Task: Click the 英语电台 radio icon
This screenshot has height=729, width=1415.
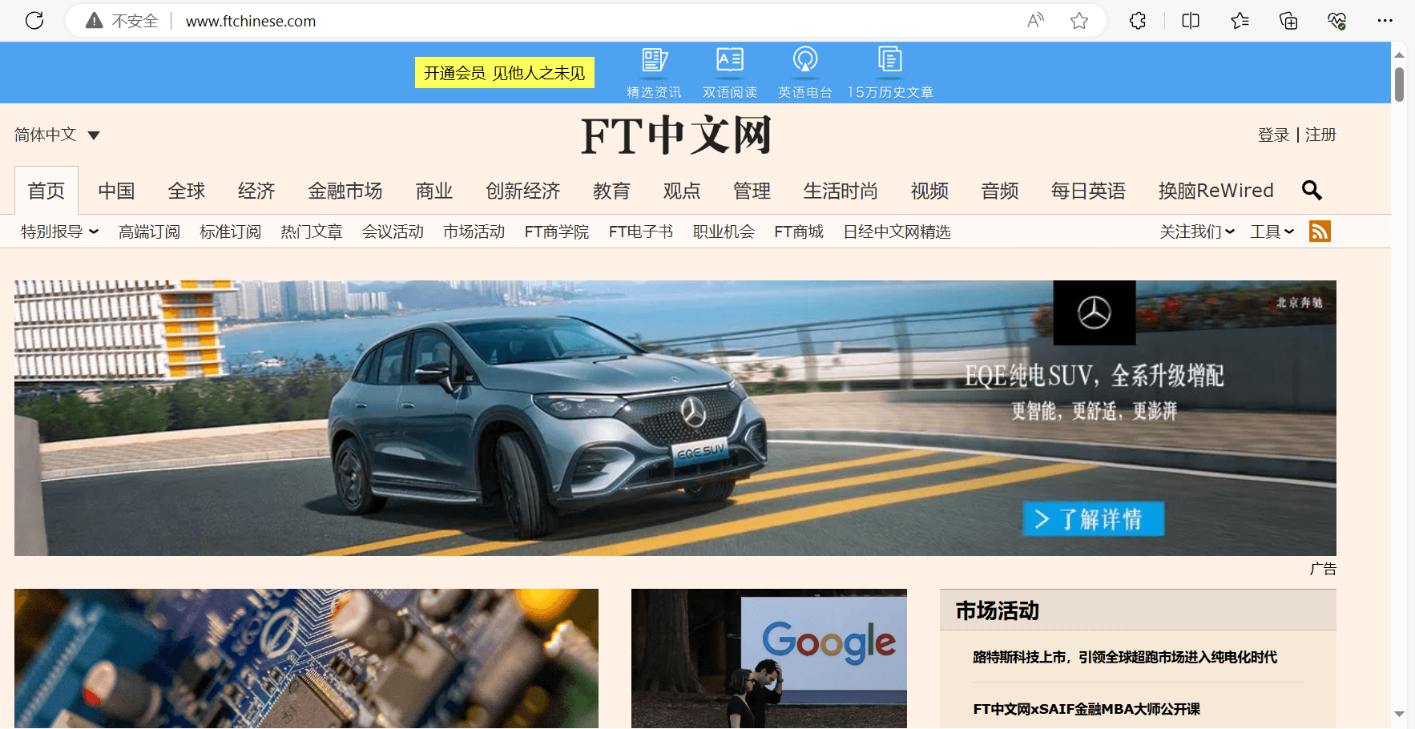Action: pos(805,60)
